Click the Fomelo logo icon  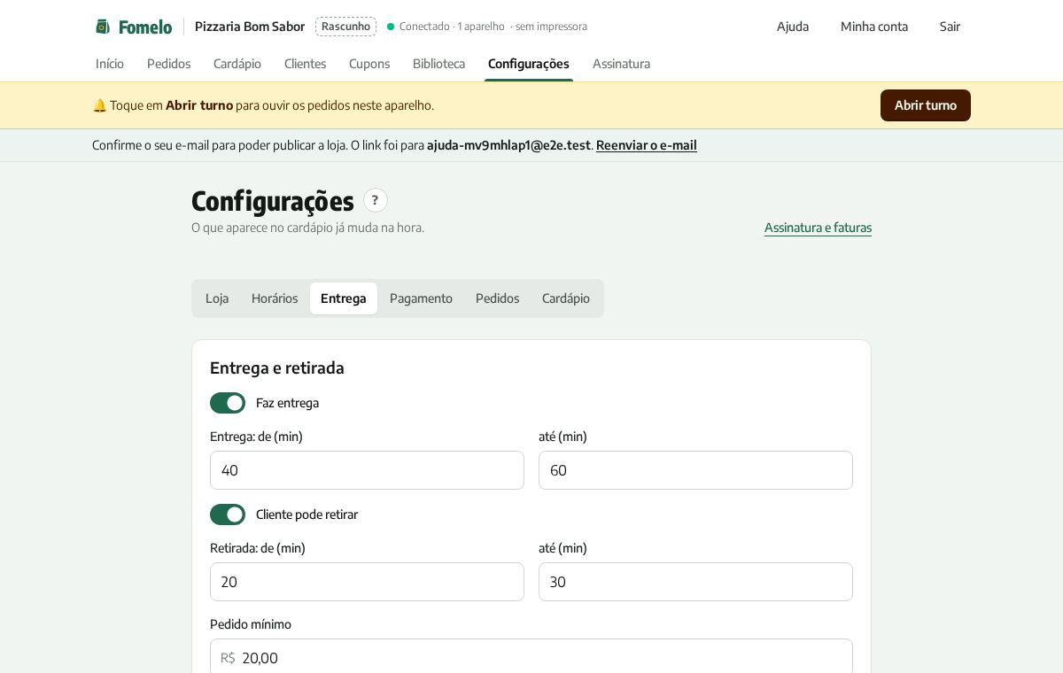coord(103,27)
